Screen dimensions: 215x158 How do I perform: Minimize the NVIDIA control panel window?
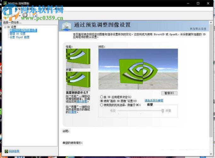click(x=188, y=3)
